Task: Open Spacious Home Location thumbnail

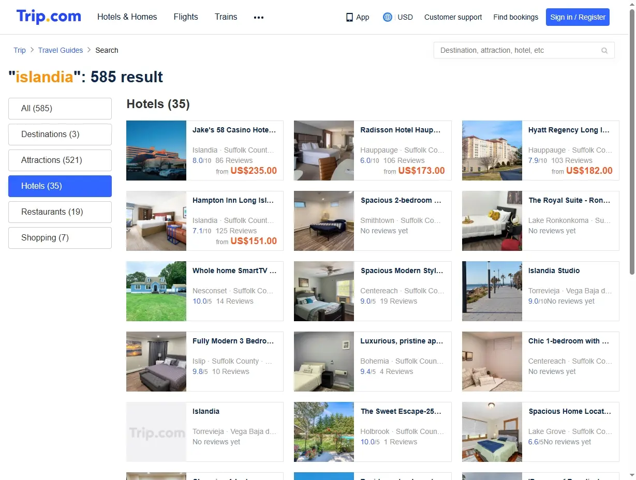Action: pyautogui.click(x=492, y=432)
